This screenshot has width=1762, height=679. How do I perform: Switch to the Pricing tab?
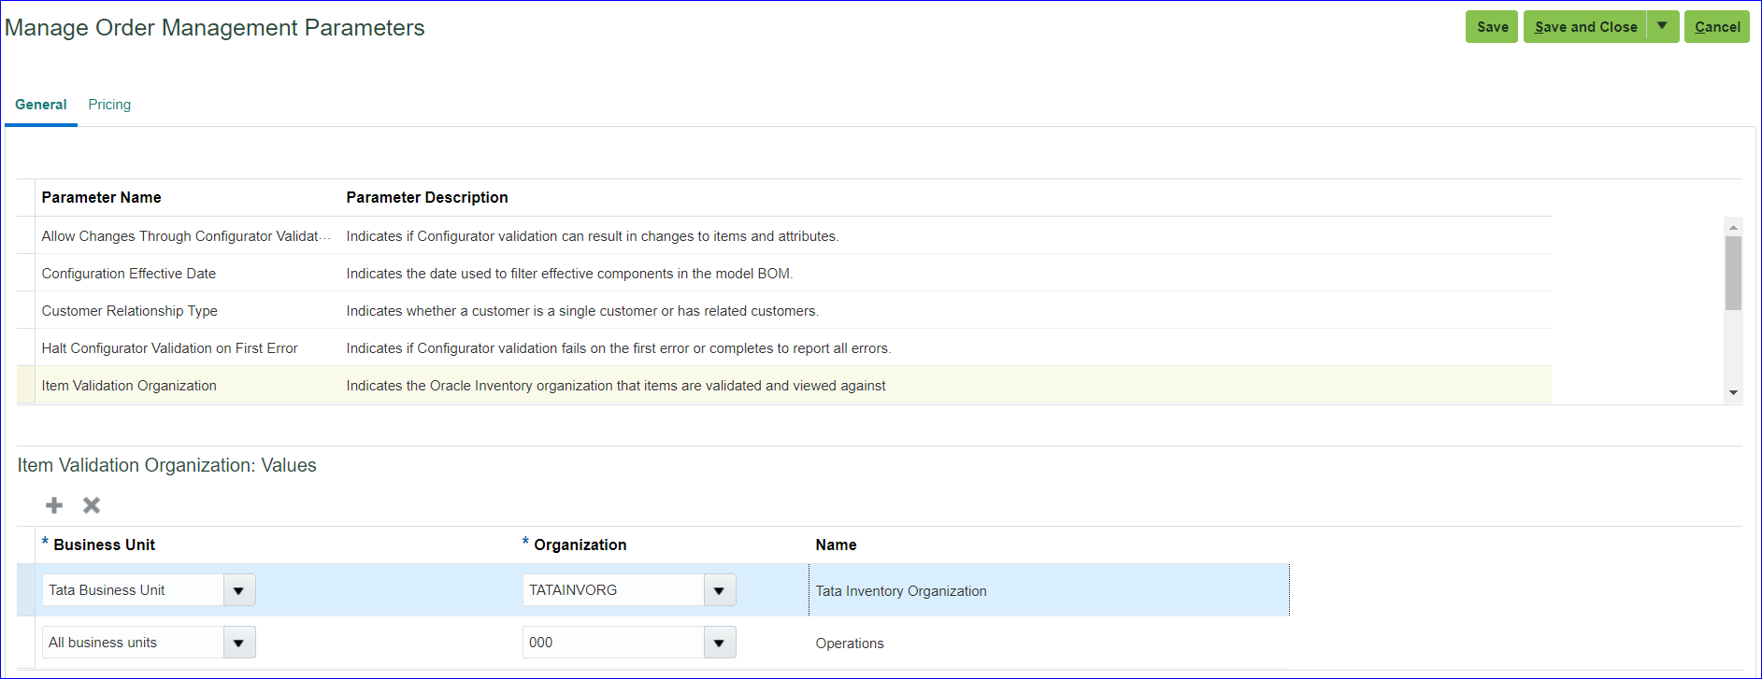pos(109,105)
